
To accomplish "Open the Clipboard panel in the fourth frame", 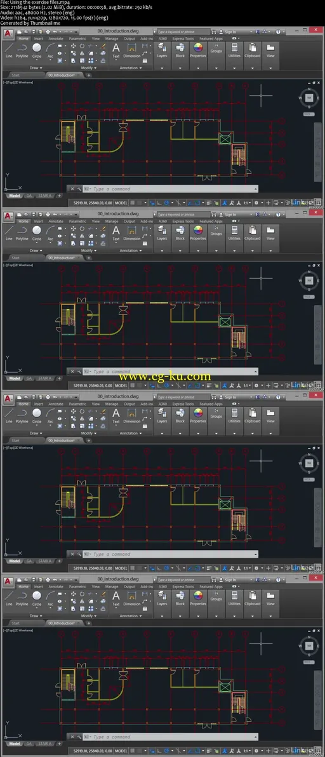I will pyautogui.click(x=252, y=598).
